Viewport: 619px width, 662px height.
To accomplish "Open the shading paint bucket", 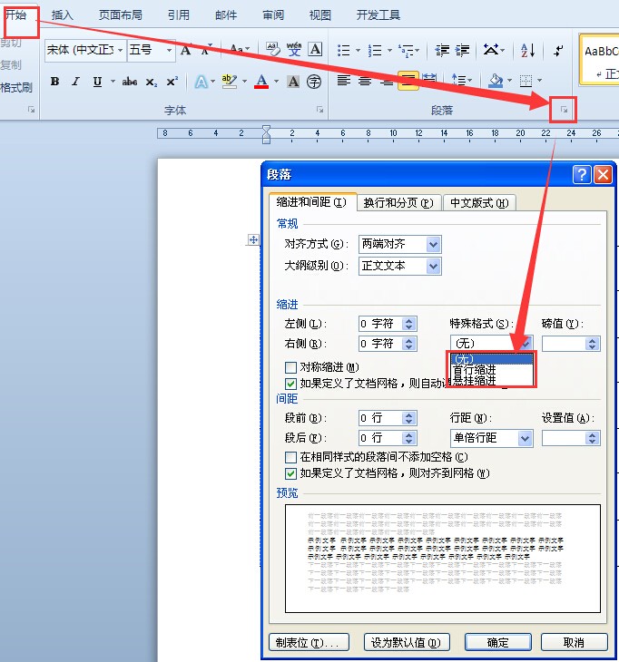I will (496, 80).
